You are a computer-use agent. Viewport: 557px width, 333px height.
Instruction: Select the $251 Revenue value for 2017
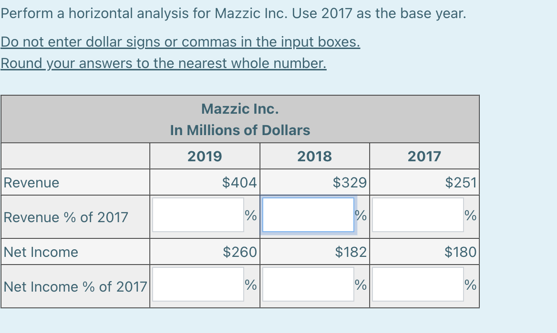pos(460,182)
